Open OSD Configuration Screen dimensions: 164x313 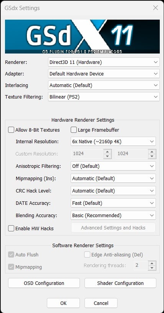pos(44,283)
